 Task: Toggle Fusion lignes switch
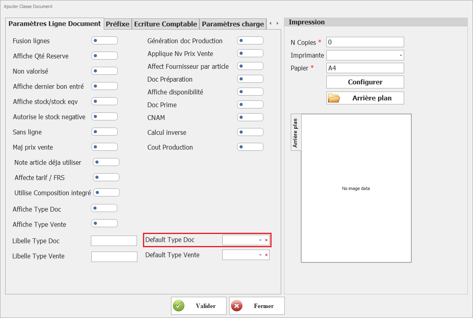105,40
